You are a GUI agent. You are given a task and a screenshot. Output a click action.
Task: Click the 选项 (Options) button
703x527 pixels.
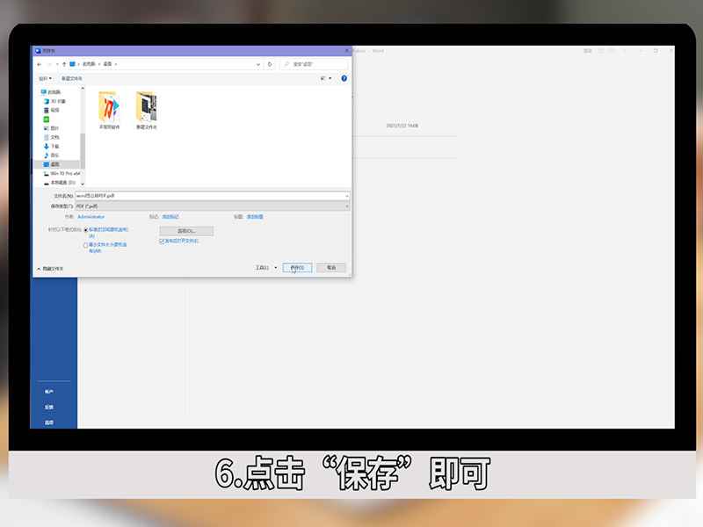click(187, 231)
